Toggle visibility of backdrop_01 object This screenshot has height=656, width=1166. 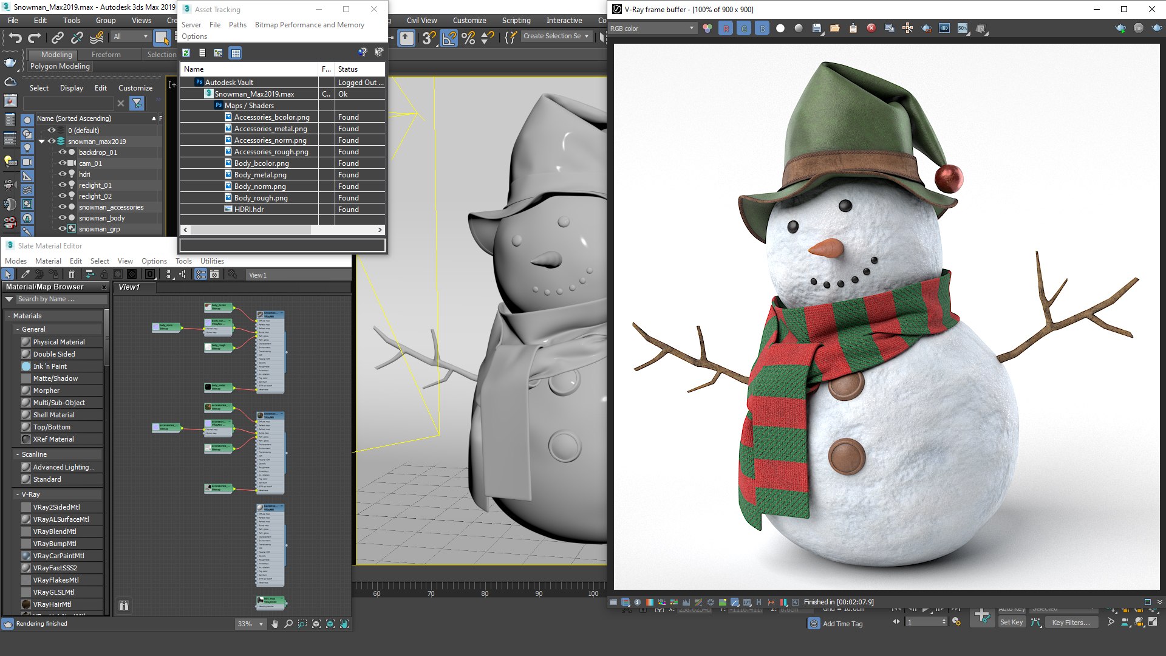(62, 152)
